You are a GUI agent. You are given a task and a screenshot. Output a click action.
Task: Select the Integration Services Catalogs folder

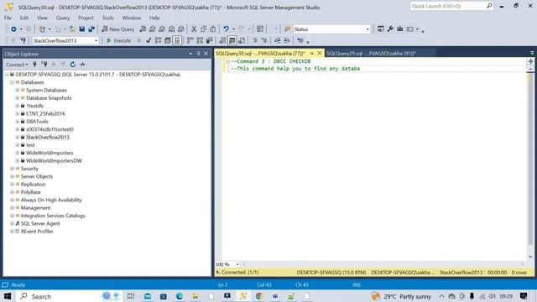pyautogui.click(x=53, y=216)
